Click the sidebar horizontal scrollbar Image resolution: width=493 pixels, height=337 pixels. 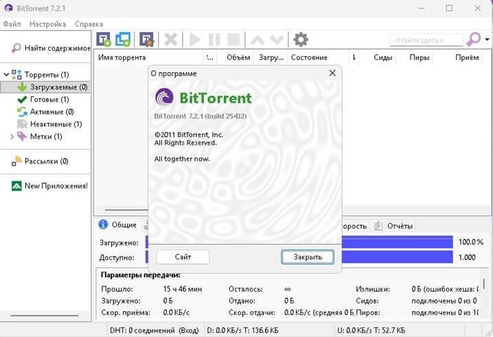pyautogui.click(x=44, y=315)
